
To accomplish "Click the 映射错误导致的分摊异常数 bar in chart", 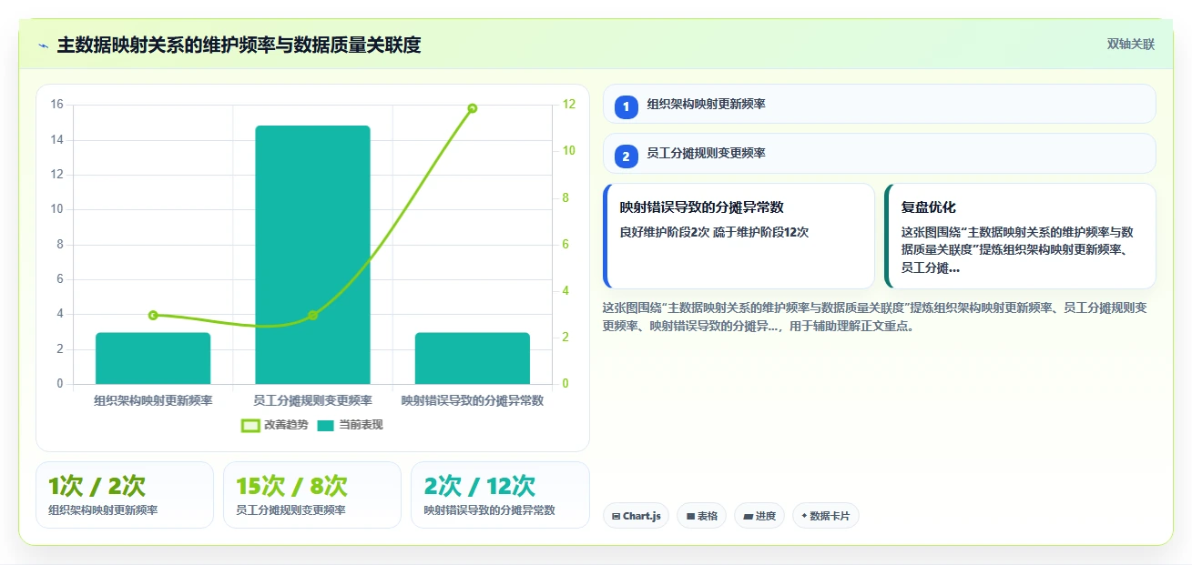I will pos(473,358).
